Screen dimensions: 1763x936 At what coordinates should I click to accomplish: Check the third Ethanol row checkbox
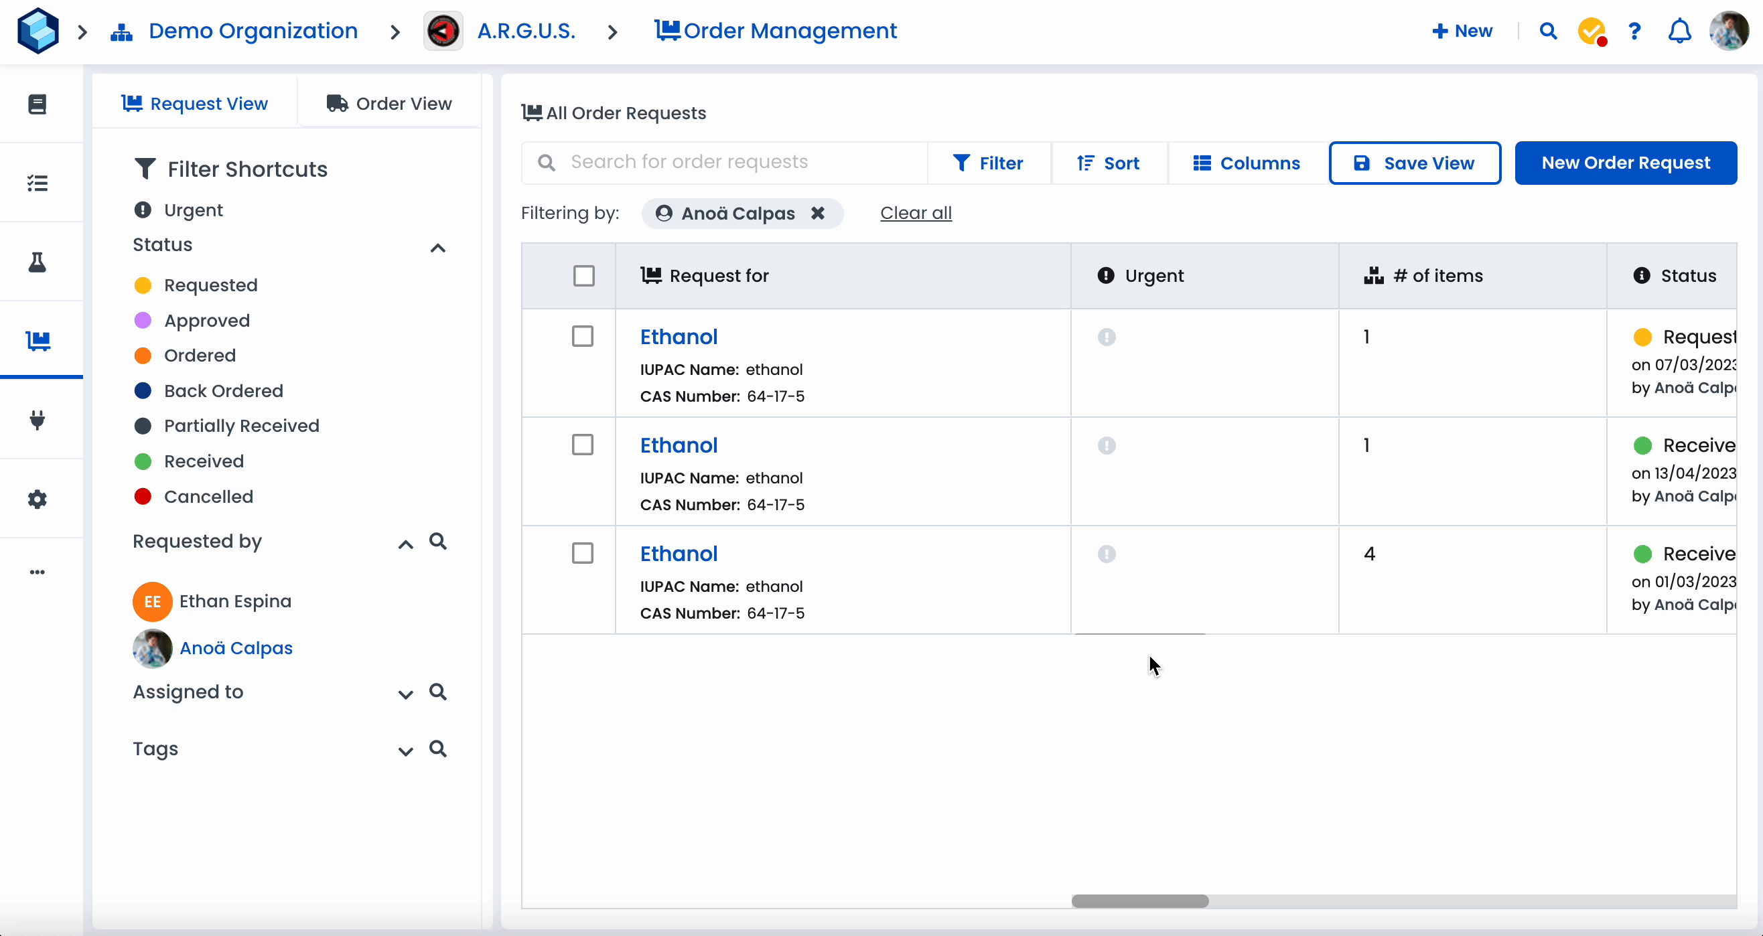pos(583,553)
